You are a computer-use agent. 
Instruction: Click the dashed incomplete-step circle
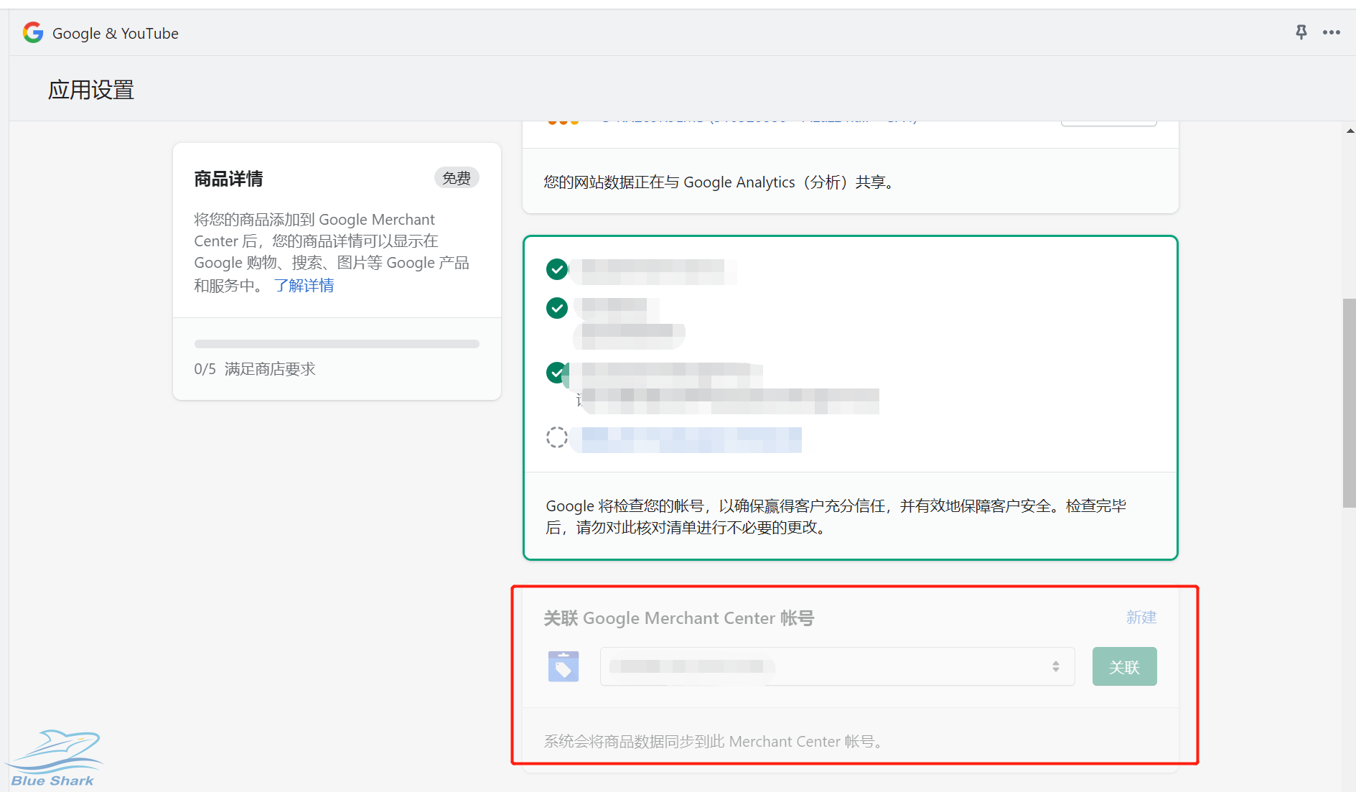(x=557, y=437)
